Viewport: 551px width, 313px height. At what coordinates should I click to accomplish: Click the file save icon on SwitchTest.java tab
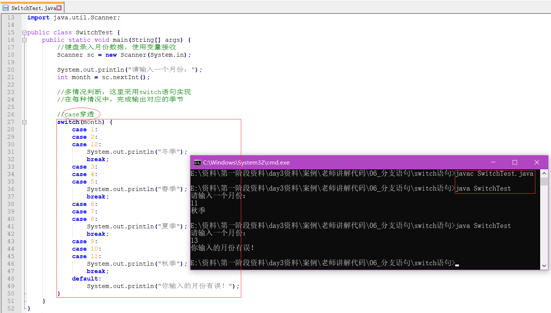pyautogui.click(x=6, y=8)
